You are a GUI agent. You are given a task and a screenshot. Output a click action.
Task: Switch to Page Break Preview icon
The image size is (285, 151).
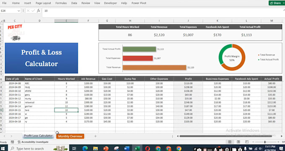(246, 142)
